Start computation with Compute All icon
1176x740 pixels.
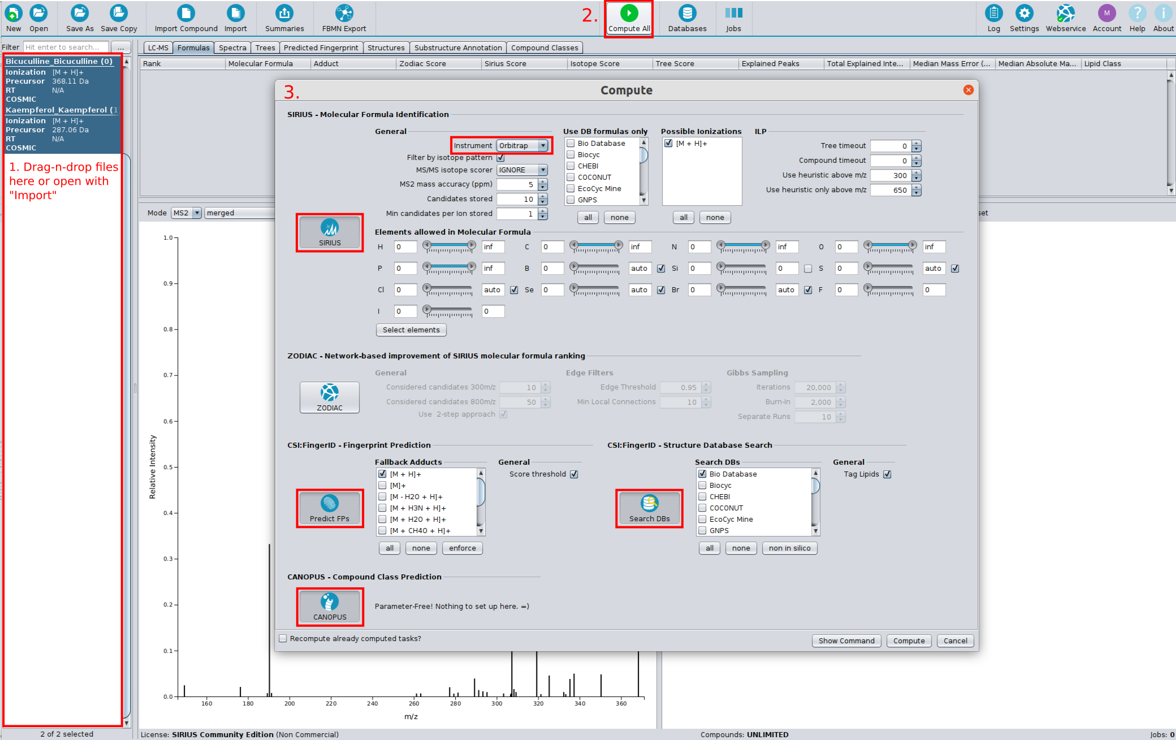[x=629, y=13]
